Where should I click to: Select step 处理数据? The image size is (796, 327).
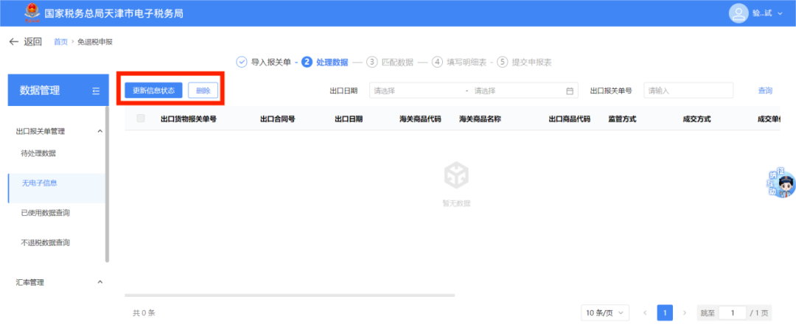[x=332, y=63]
